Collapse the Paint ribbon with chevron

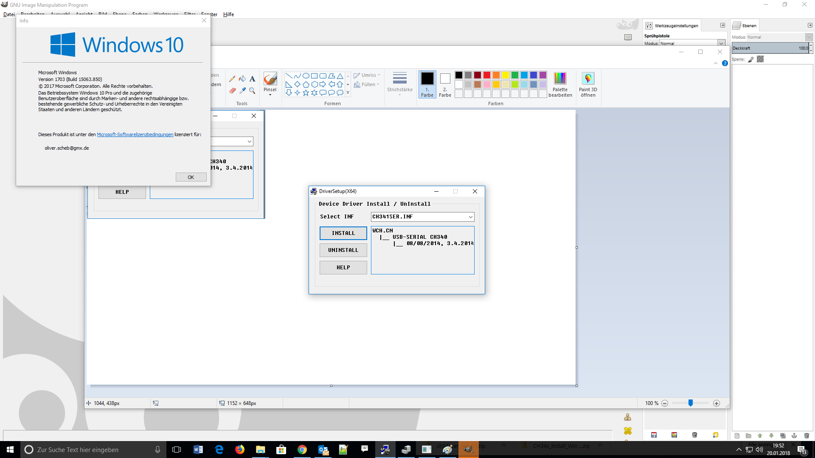pyautogui.click(x=716, y=63)
